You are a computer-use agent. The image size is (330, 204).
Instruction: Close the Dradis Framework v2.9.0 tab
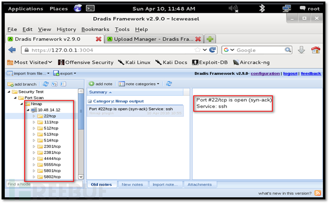(x=98, y=39)
